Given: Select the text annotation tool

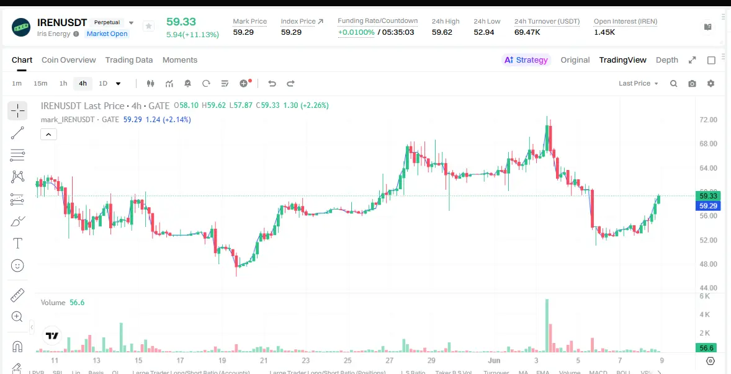Looking at the screenshot, I should [17, 243].
